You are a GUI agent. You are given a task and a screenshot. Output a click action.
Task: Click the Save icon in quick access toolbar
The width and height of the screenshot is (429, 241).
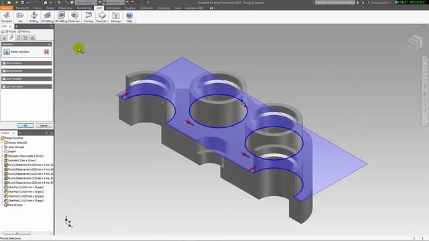click(22, 3)
